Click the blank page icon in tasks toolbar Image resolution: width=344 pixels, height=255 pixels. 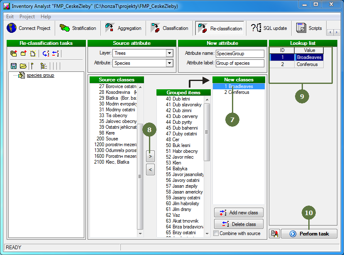tap(33, 54)
